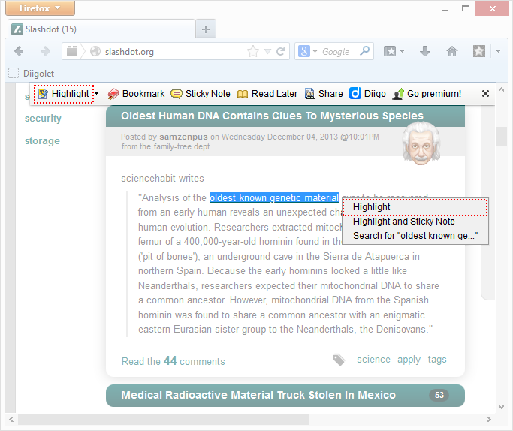The image size is (513, 431).
Task: Click Go premium! in Diigolet toolbar
Action: 427,94
